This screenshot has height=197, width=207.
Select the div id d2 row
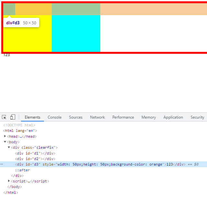click(x=35, y=159)
